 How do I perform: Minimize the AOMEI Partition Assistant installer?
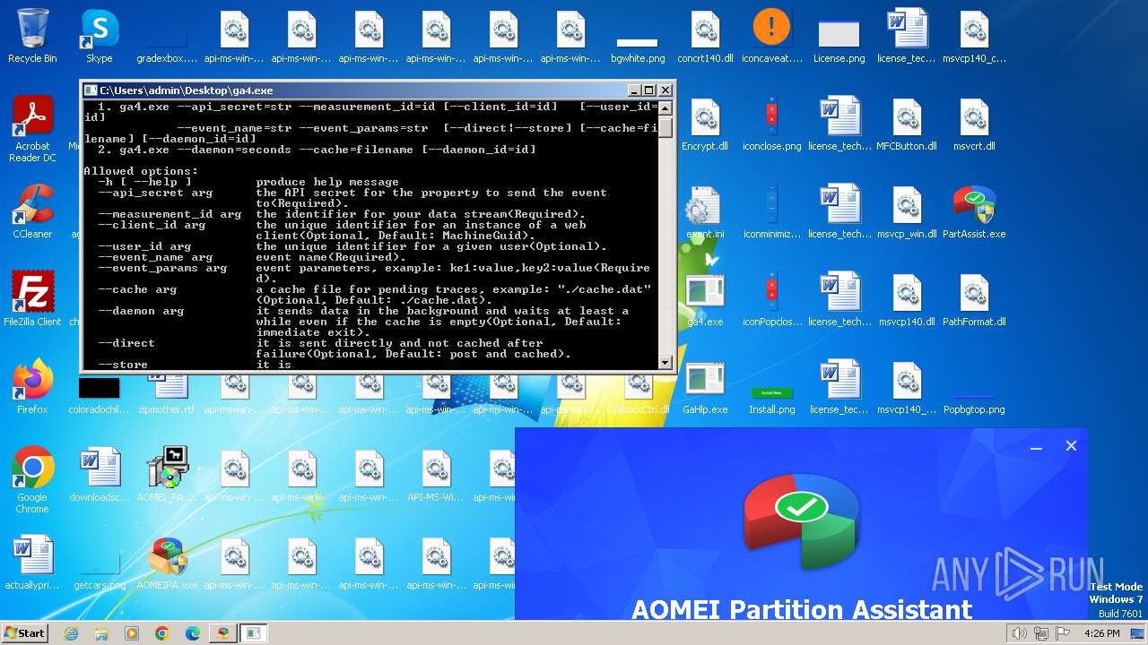(x=1036, y=446)
